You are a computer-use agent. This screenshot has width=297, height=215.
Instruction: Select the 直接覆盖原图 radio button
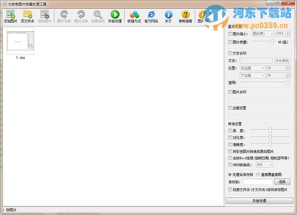[259, 175]
